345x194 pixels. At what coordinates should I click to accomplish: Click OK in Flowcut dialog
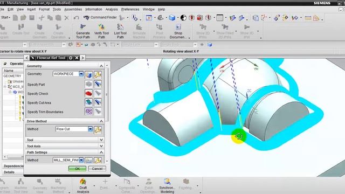(x=77, y=169)
